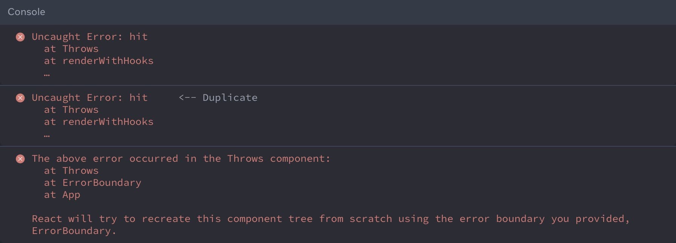Select the first 'Uncaught Error: hit' message
676x243 pixels.
tap(90, 37)
